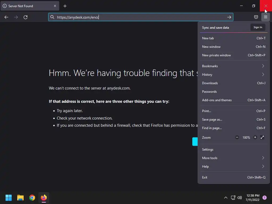Minimize the Firefox window
This screenshot has width=272, height=204.
point(241,6)
